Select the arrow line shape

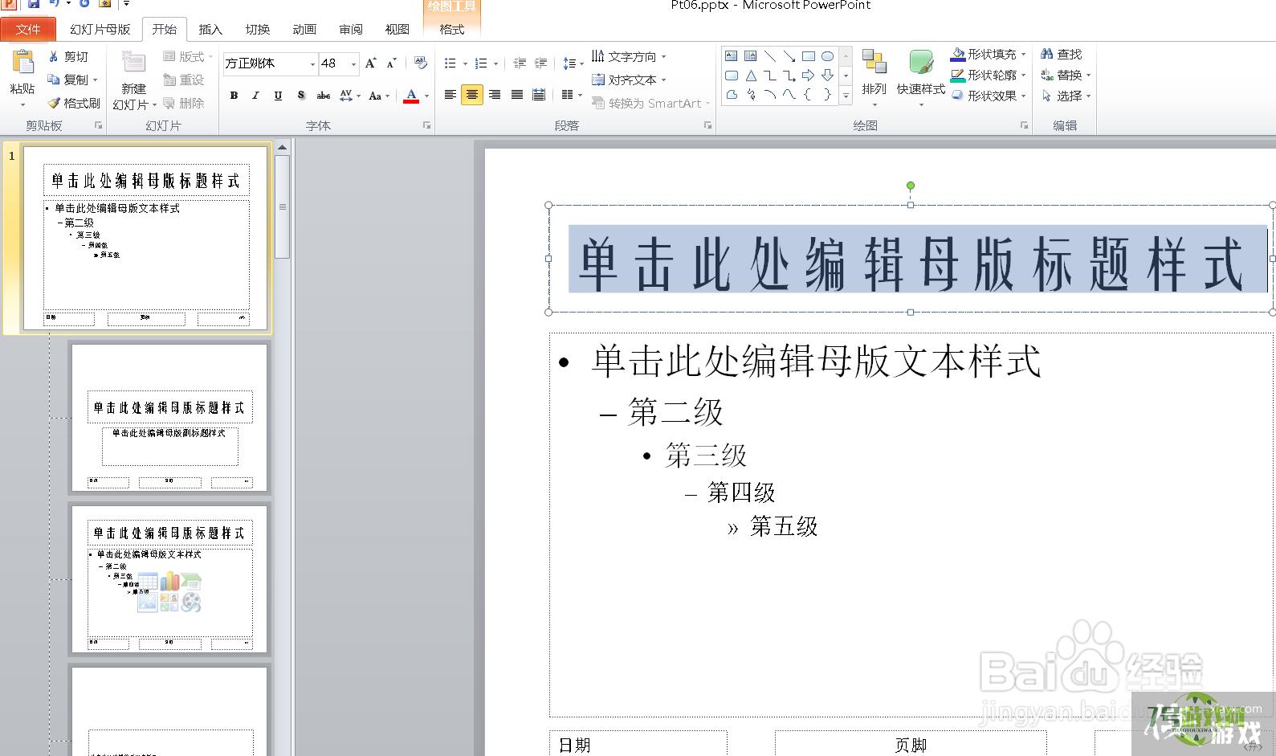click(789, 56)
